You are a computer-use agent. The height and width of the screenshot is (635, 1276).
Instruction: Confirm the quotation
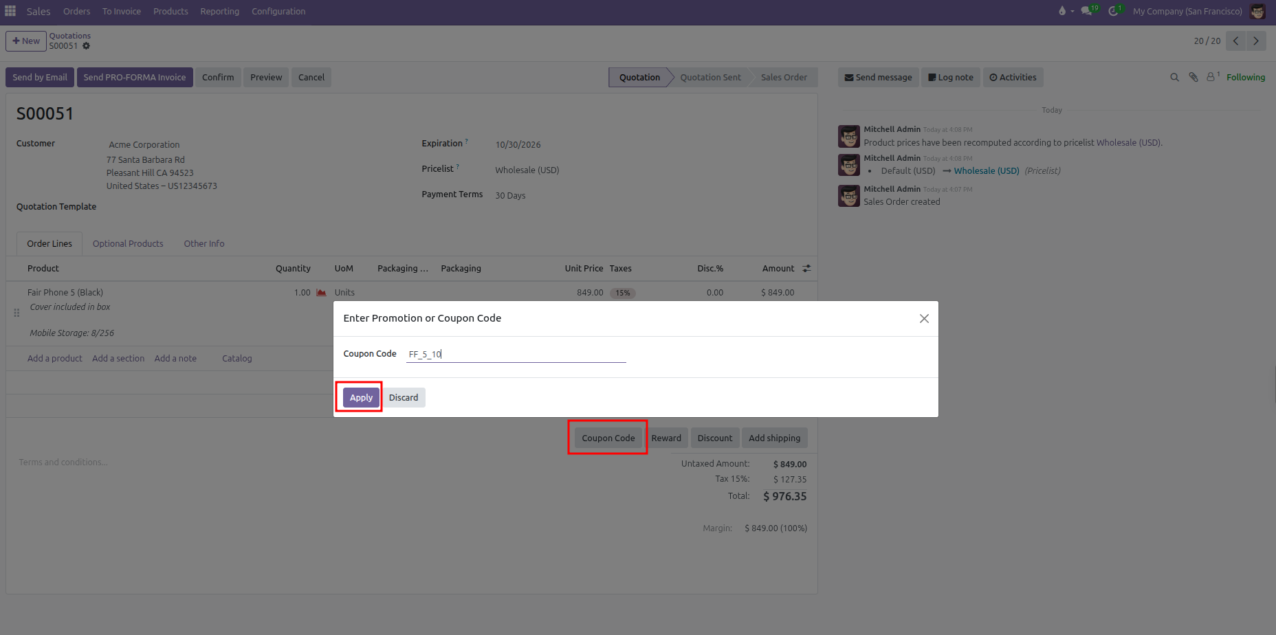pyautogui.click(x=218, y=78)
